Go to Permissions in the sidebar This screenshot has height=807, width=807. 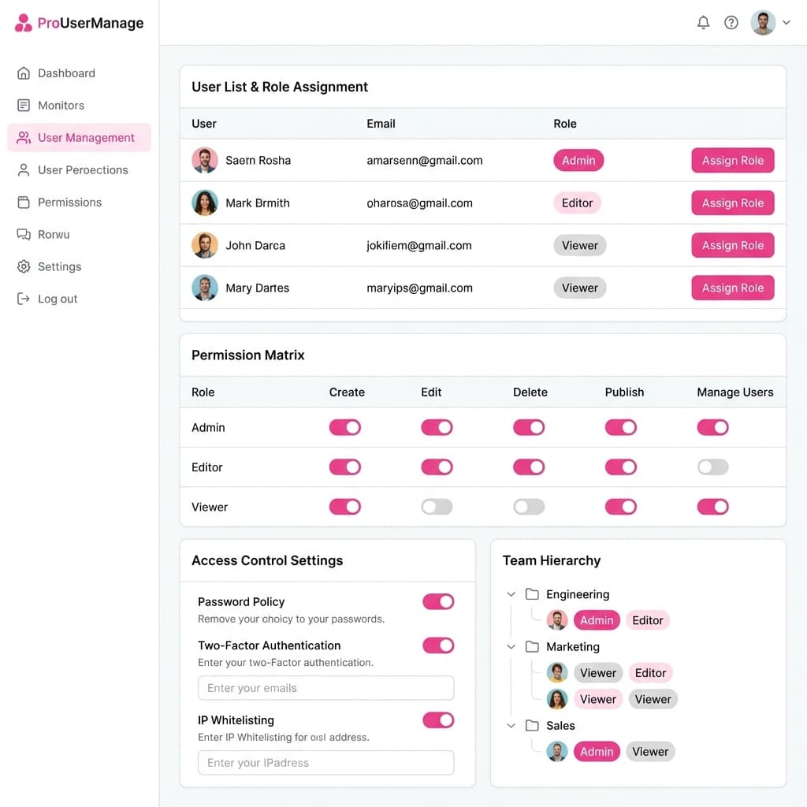(x=69, y=203)
